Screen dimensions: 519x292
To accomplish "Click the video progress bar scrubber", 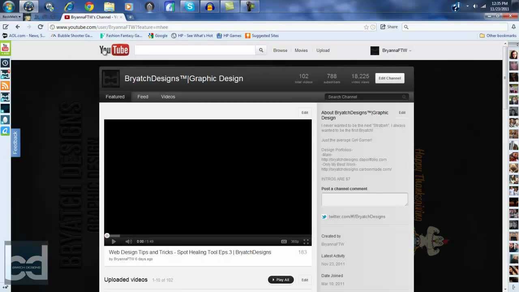I will click(107, 236).
